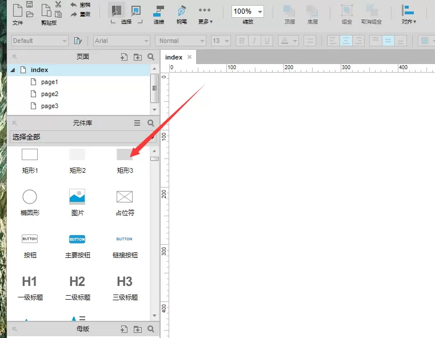Select page1 in the page tree

click(50, 82)
